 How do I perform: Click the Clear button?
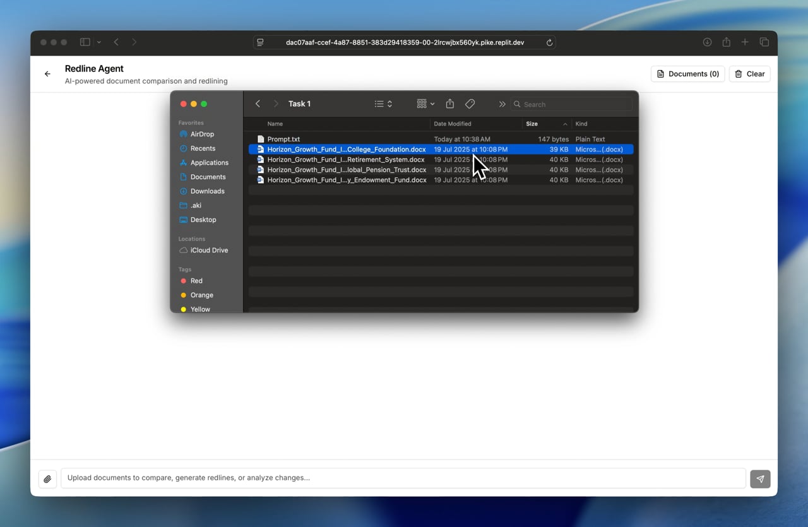(749, 74)
